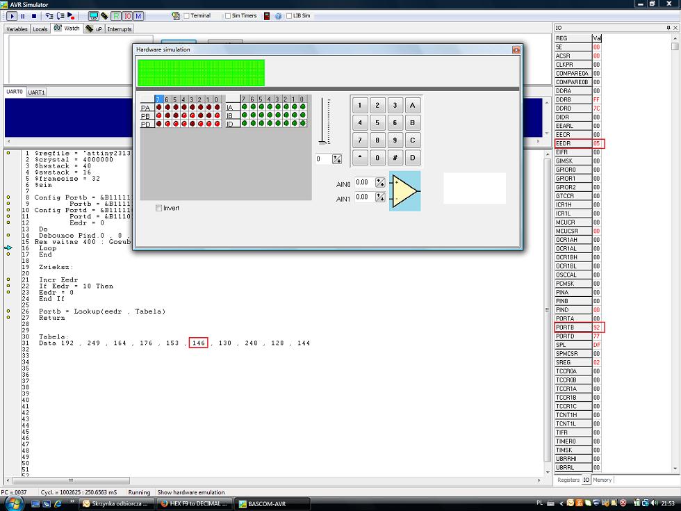Viewport: 681px width, 511px height.
Task: Click the breakpoint dot on line 21
Action: tap(8, 279)
